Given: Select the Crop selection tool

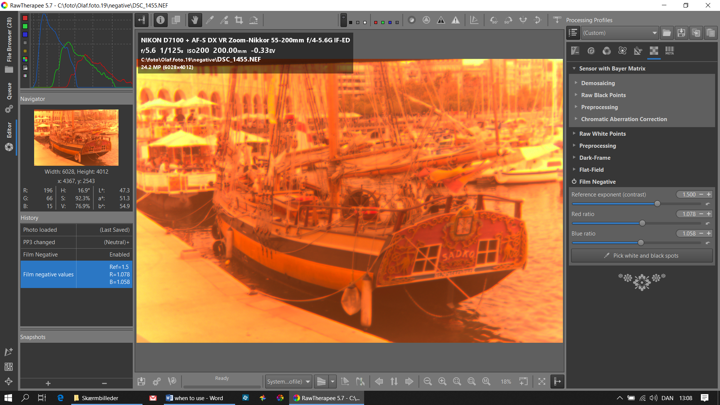Looking at the screenshot, I should (239, 20).
